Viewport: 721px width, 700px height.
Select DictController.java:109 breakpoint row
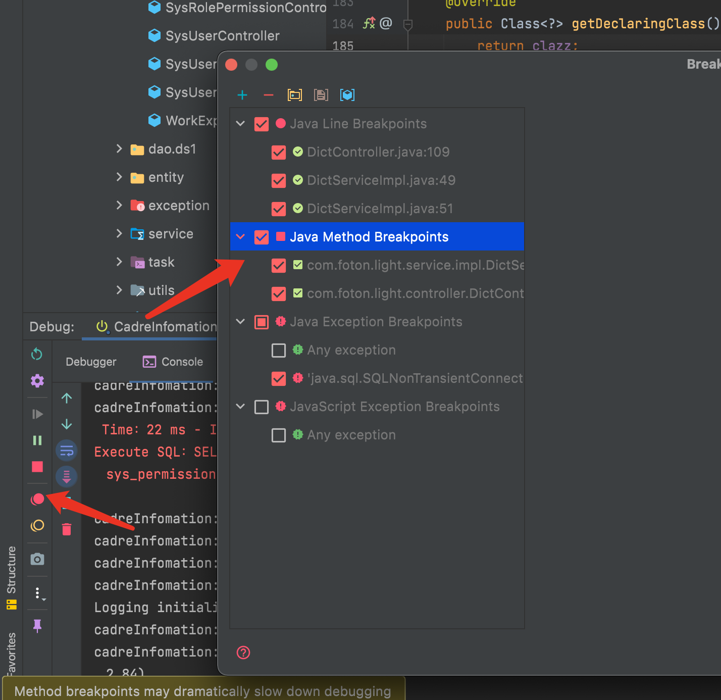377,152
